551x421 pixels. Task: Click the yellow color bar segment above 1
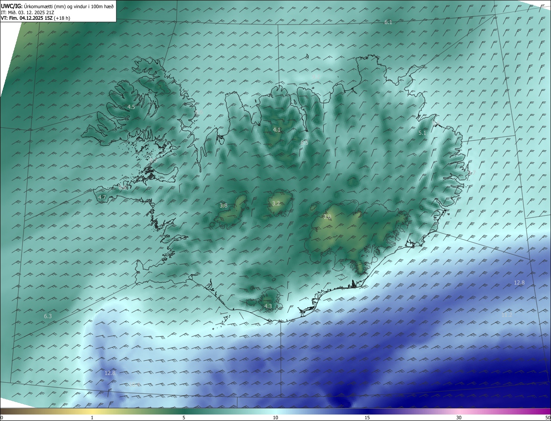tap(92, 411)
